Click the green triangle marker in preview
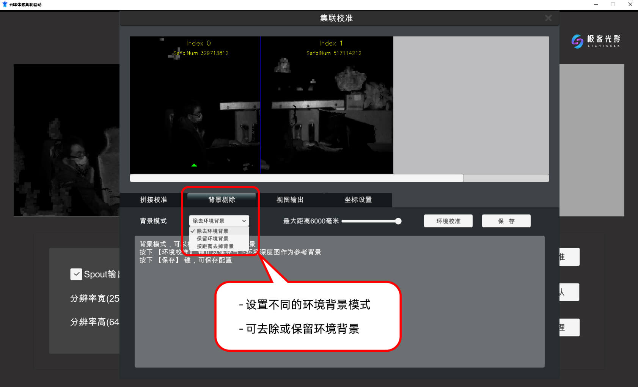 coord(194,165)
